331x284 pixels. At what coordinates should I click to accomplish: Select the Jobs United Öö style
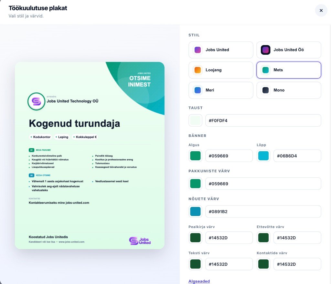click(289, 50)
